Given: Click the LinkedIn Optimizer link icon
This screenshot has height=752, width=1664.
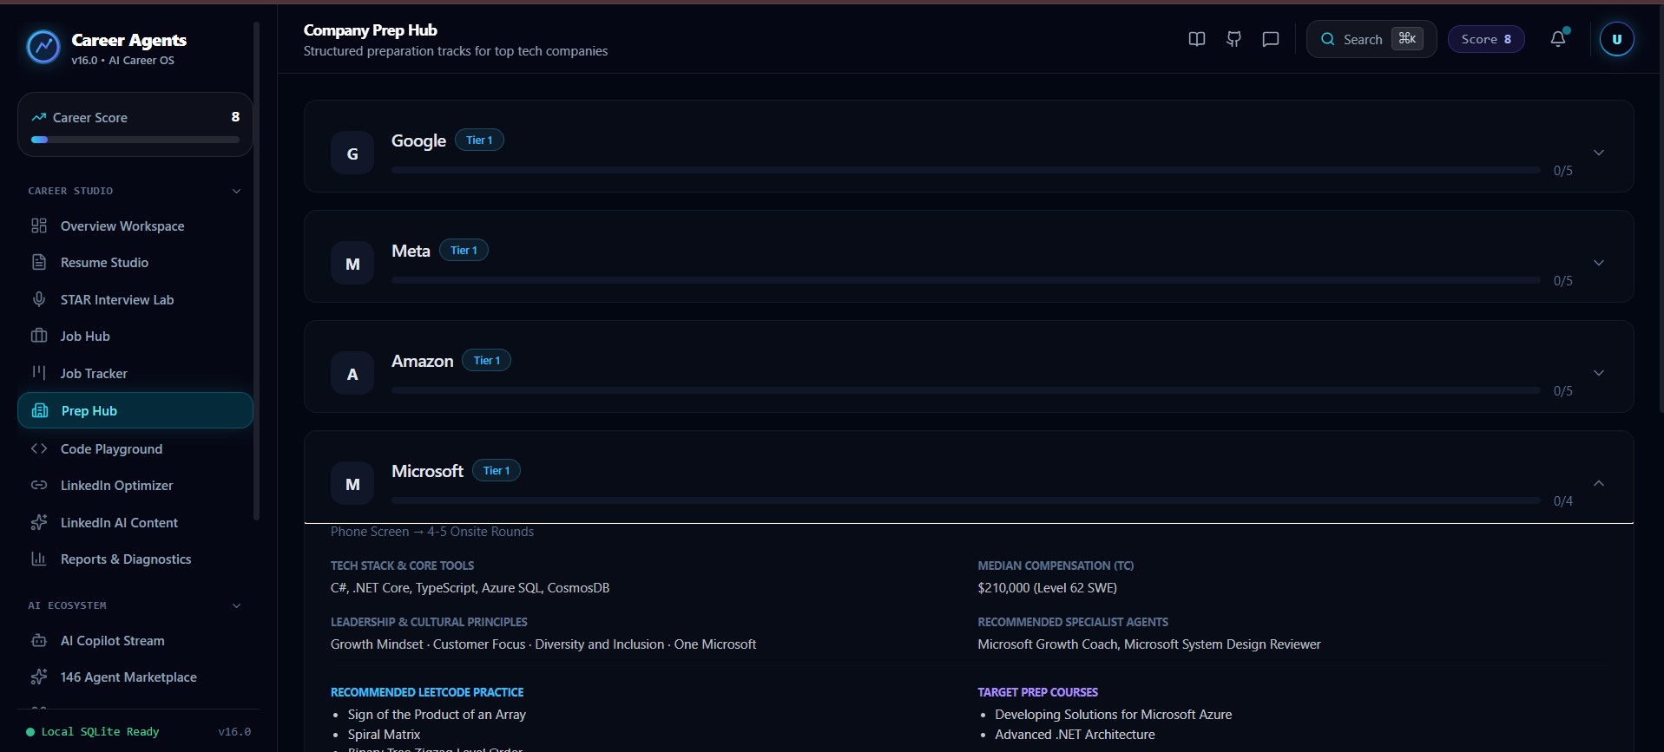Looking at the screenshot, I should (x=39, y=485).
